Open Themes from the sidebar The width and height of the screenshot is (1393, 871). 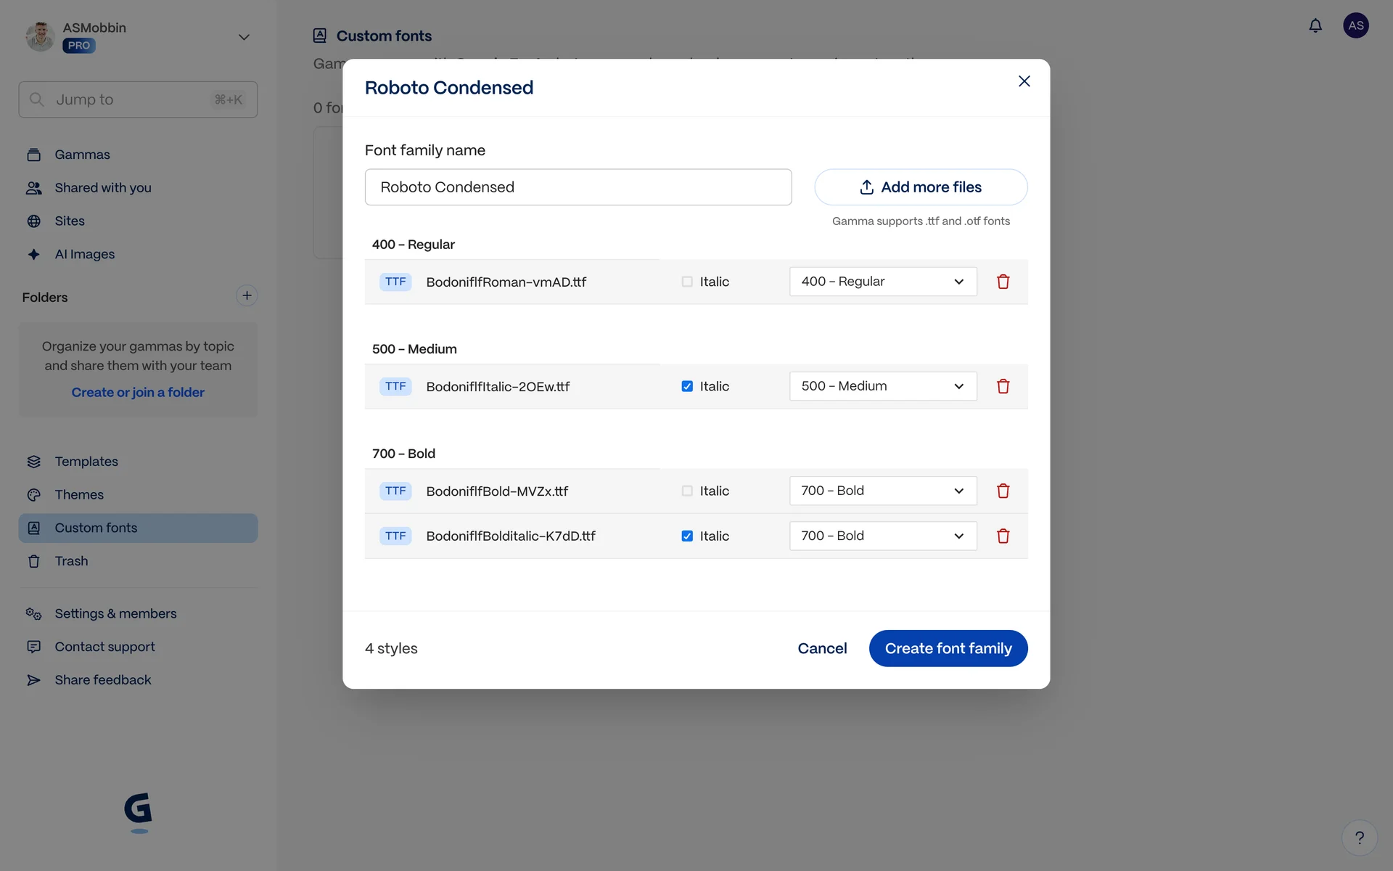(x=79, y=495)
